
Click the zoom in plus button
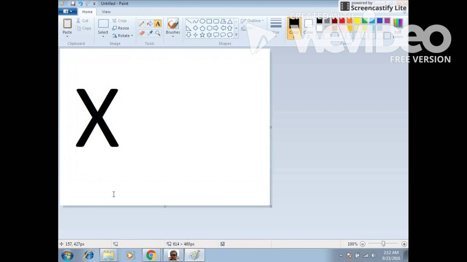click(x=404, y=244)
